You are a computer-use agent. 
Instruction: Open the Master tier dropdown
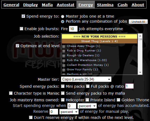86,79
